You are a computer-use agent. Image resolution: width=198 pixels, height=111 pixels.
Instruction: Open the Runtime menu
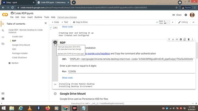click(x=38, y=17)
